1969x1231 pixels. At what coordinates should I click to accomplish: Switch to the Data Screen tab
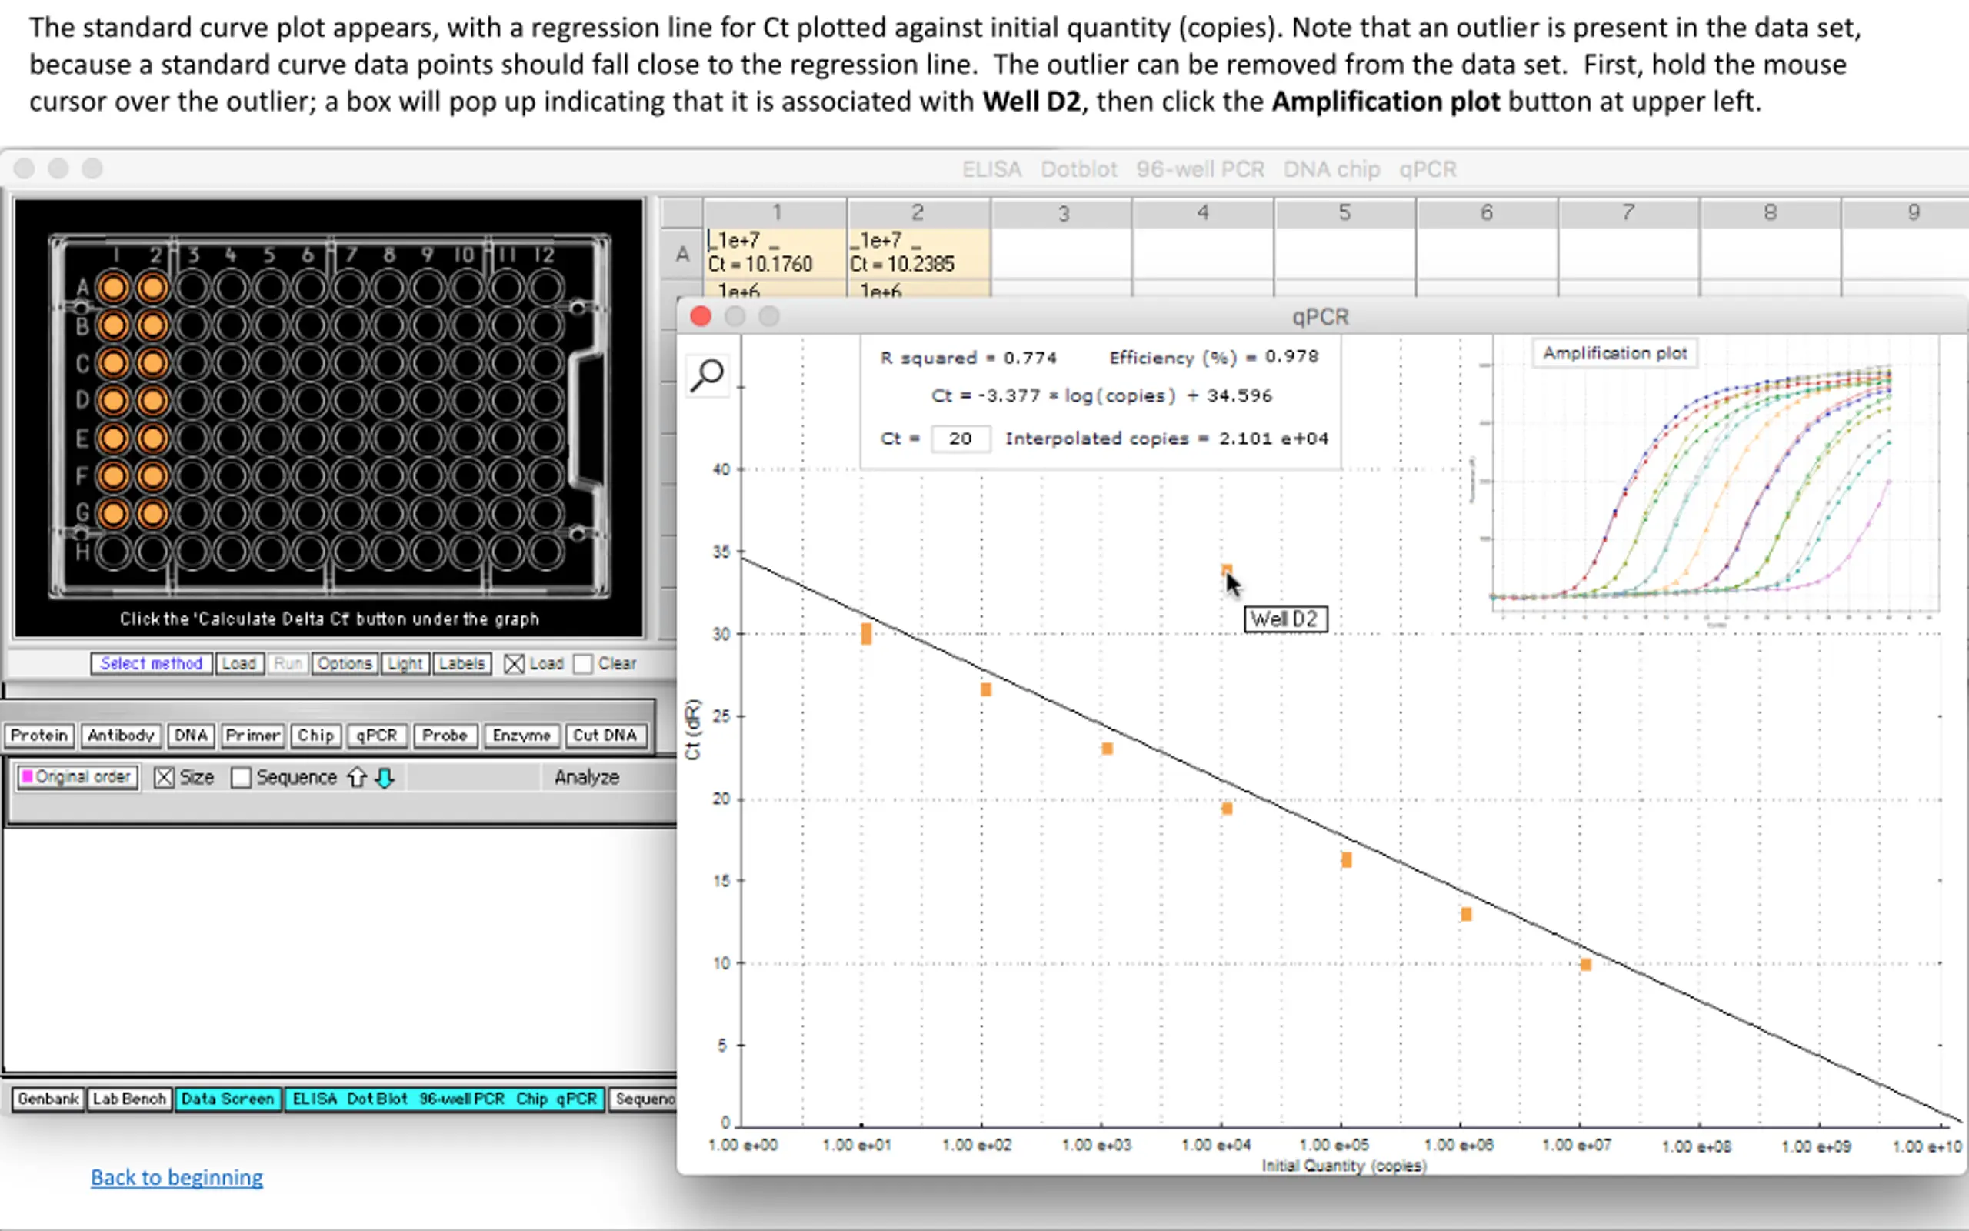pyautogui.click(x=227, y=1099)
